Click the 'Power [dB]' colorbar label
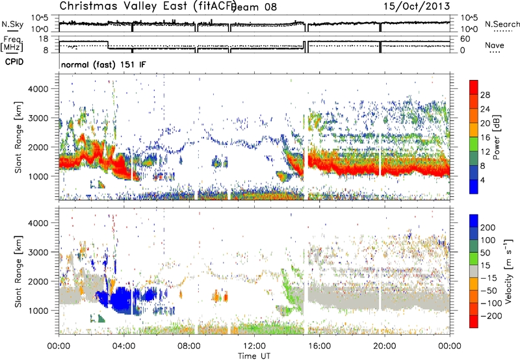 (497, 137)
